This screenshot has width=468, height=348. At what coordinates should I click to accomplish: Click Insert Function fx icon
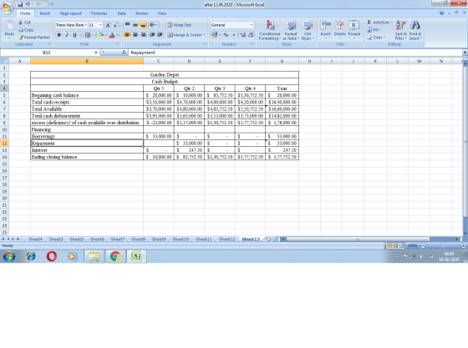pos(124,53)
